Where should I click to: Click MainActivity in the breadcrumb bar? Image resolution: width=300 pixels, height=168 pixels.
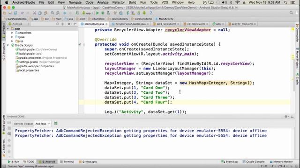coord(165,19)
